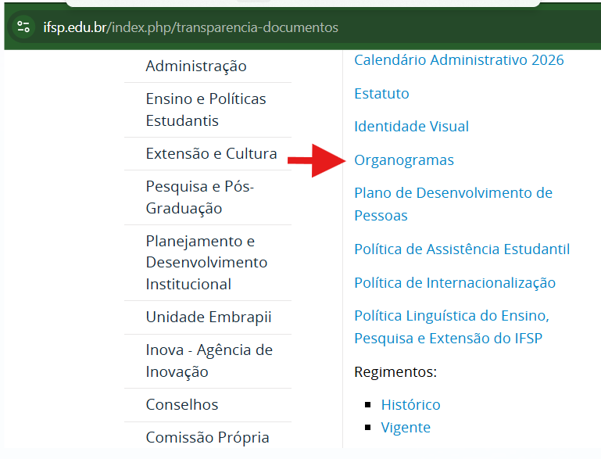Go to Pesquisa e Pós-Graduação section
This screenshot has width=601, height=459.
point(199,198)
